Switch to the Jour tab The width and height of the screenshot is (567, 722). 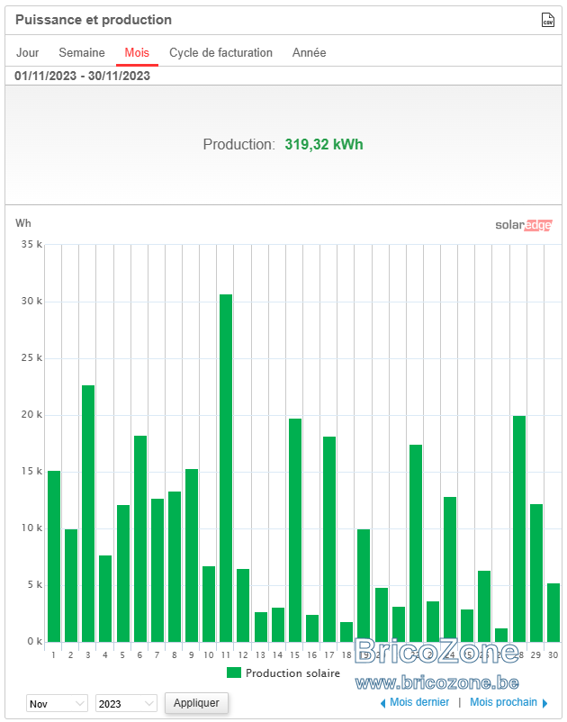(x=28, y=52)
